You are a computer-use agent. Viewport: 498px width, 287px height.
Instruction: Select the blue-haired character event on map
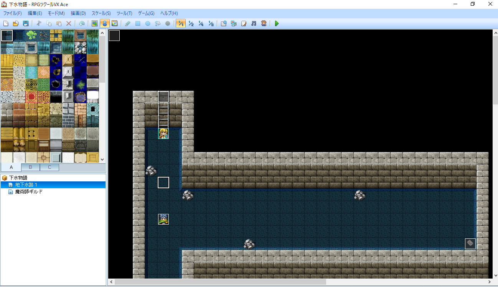163,219
